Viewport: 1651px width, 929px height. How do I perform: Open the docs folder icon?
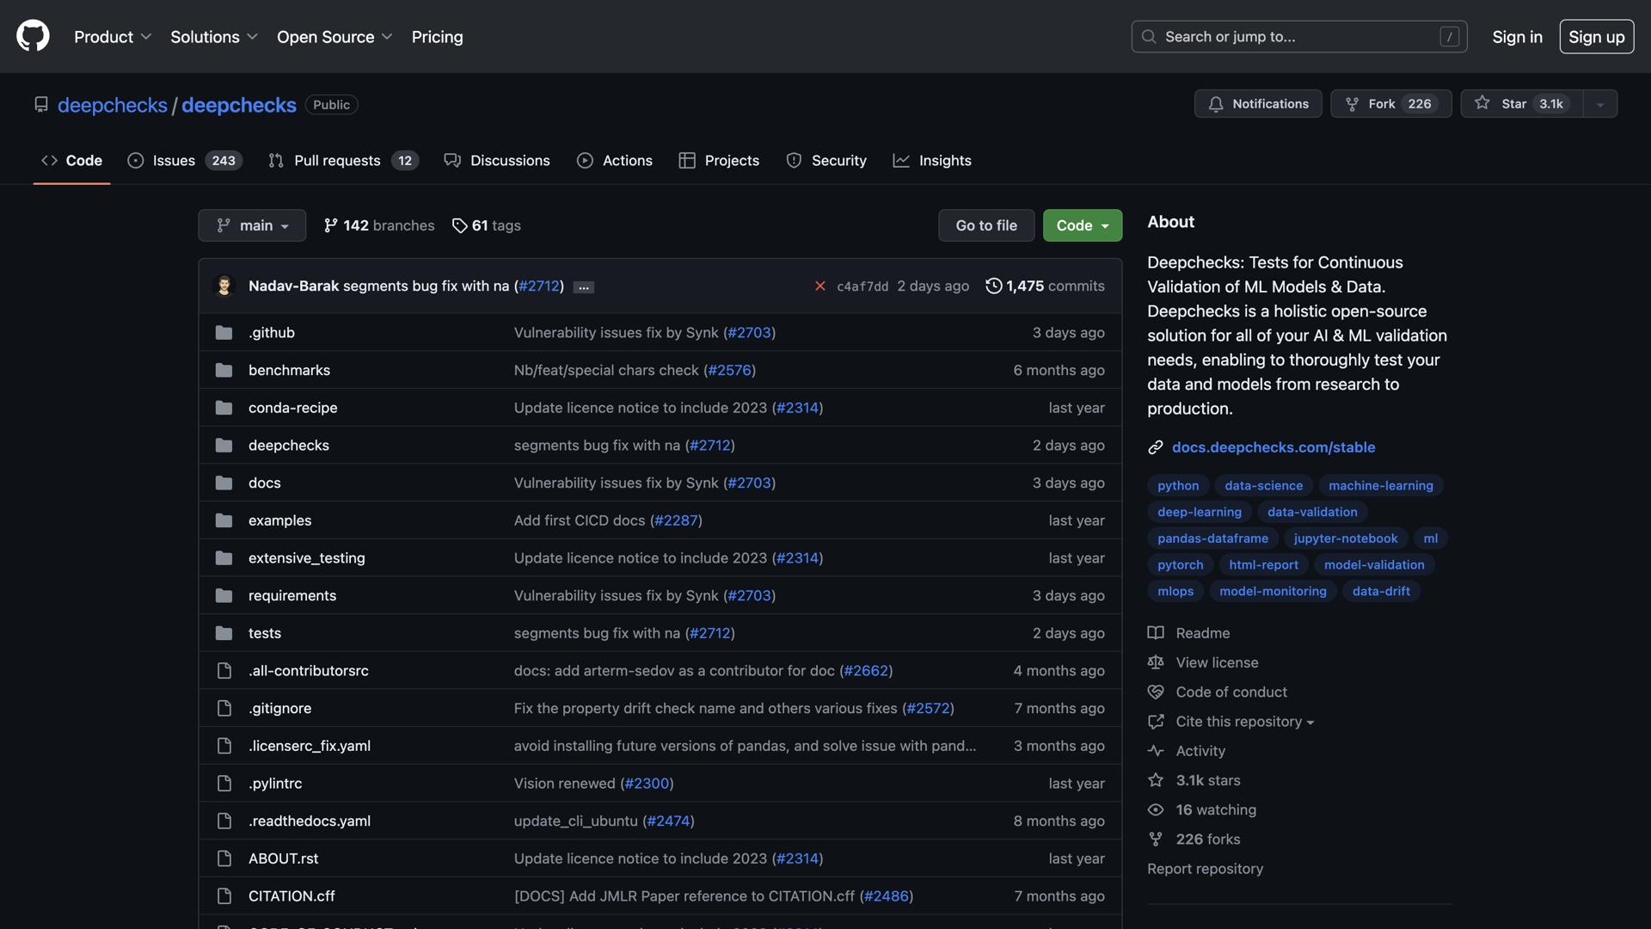point(224,483)
